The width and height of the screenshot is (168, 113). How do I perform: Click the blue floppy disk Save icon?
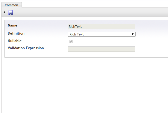point(10,13)
